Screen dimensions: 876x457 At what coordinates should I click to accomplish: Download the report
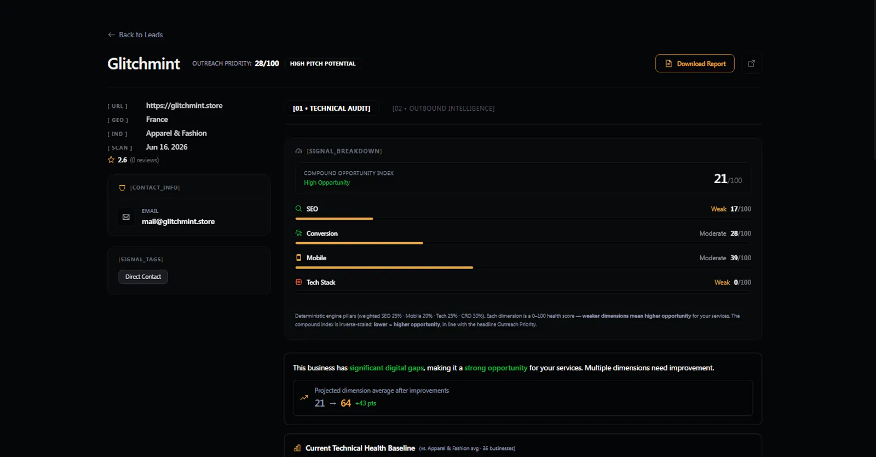pos(695,64)
